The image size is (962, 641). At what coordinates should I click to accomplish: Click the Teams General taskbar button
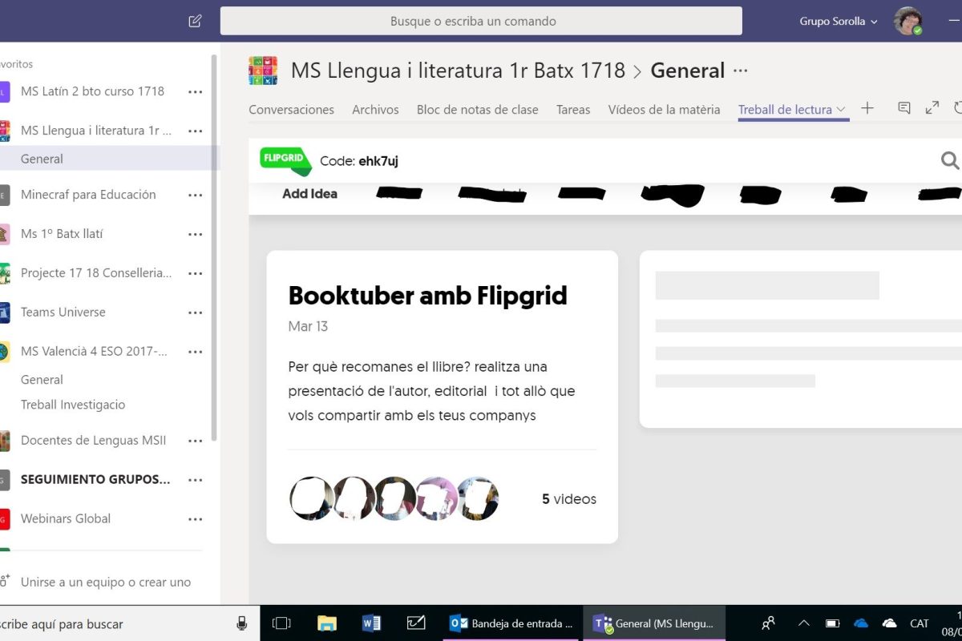(653, 623)
